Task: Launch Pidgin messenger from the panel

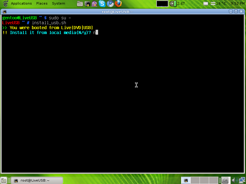Action: (95, 4)
